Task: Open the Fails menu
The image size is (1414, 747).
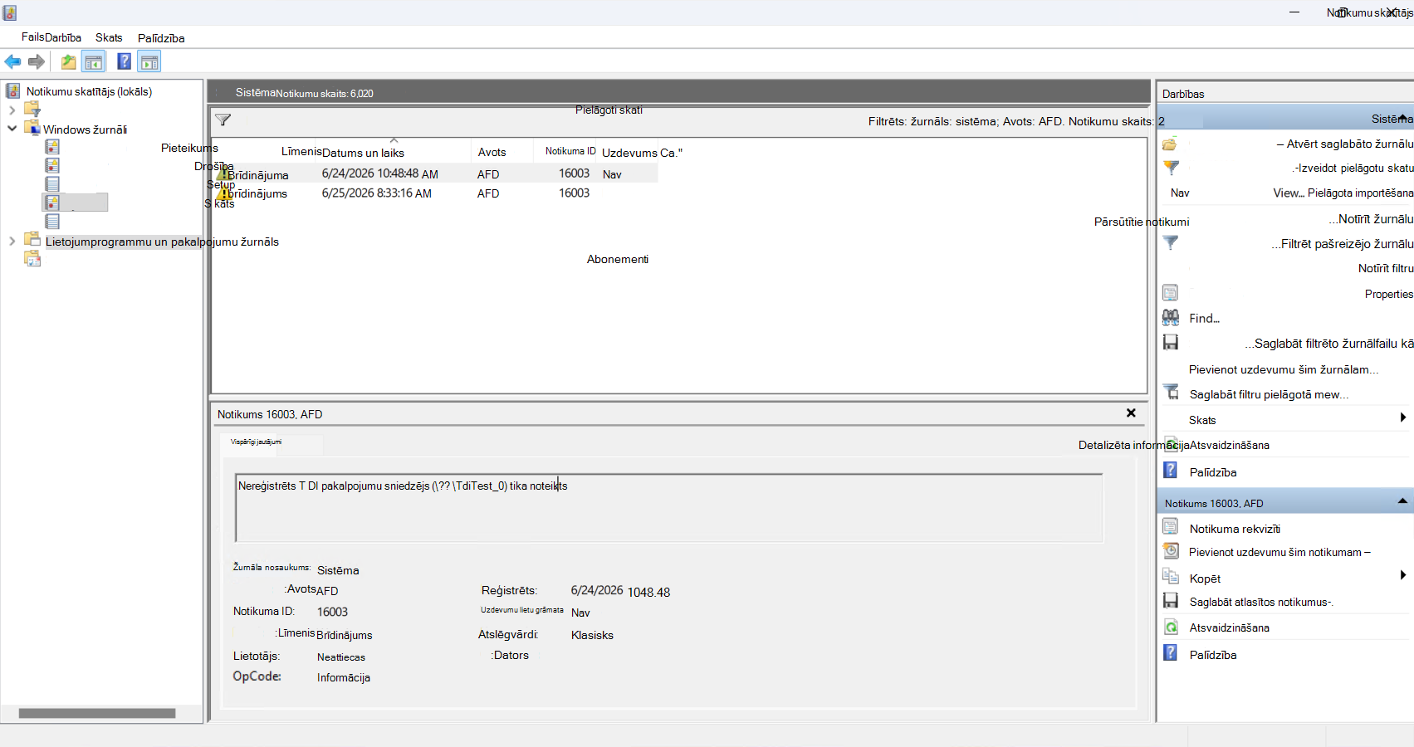Action: [33, 37]
